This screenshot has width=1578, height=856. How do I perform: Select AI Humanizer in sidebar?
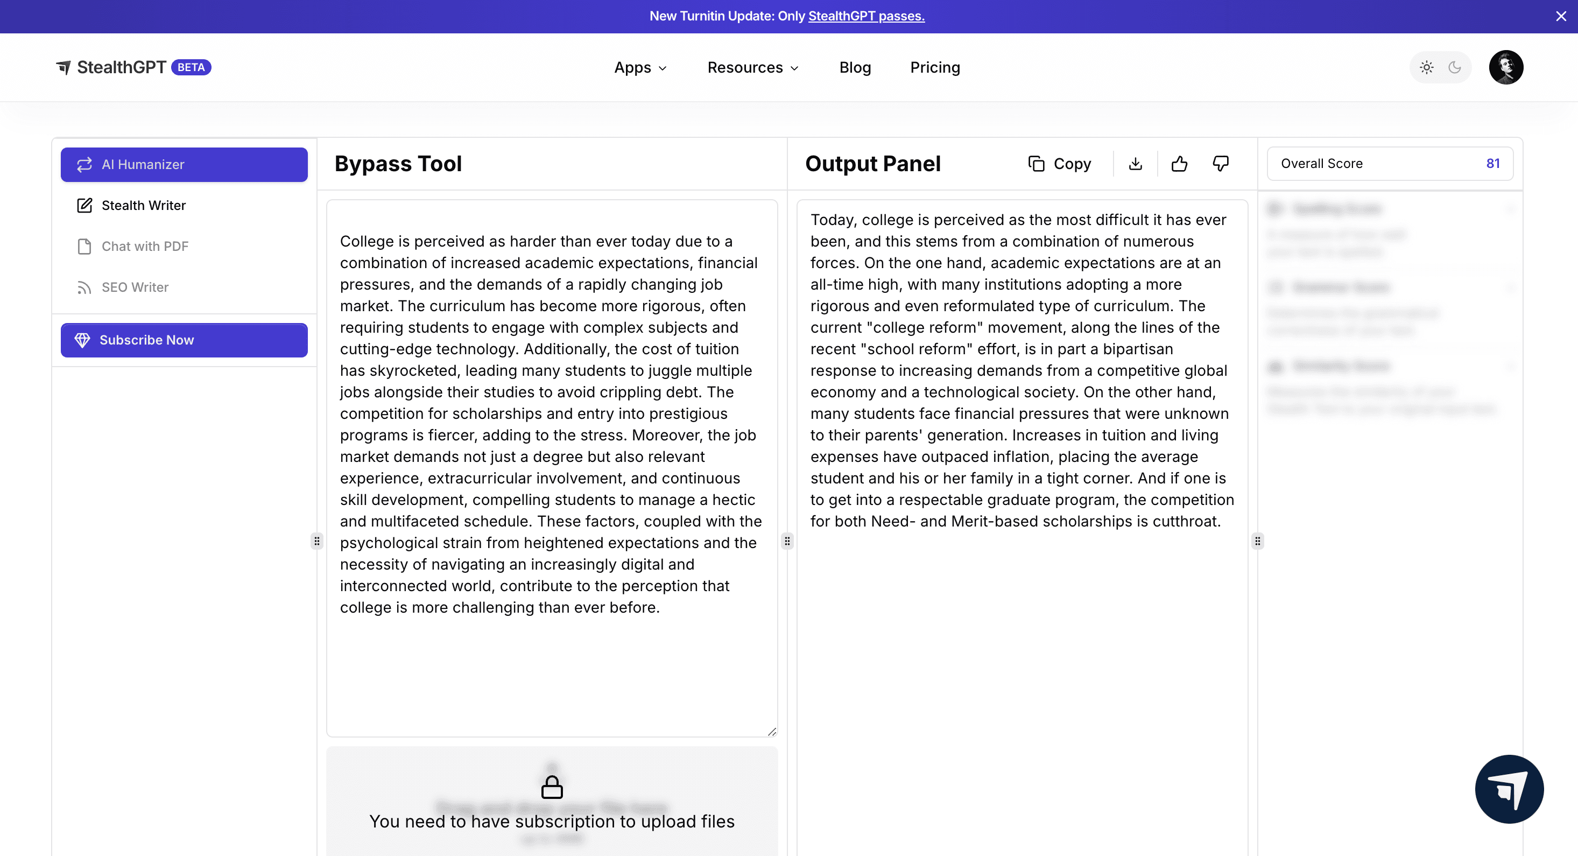[x=184, y=164]
